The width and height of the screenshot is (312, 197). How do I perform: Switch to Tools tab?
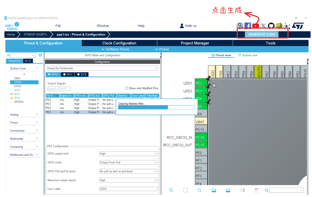coord(270,43)
